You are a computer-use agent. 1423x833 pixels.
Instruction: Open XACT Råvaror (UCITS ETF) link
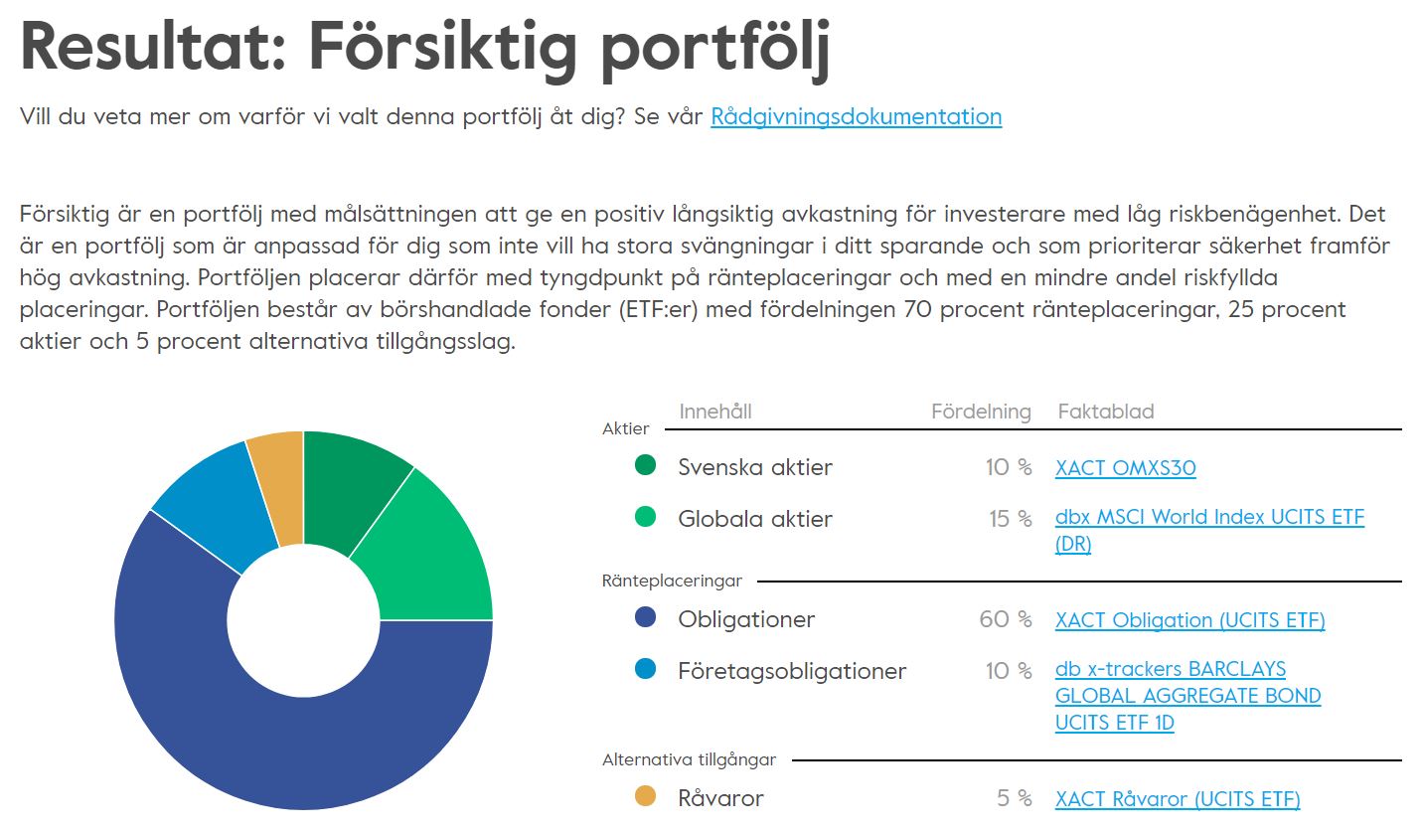(1177, 799)
